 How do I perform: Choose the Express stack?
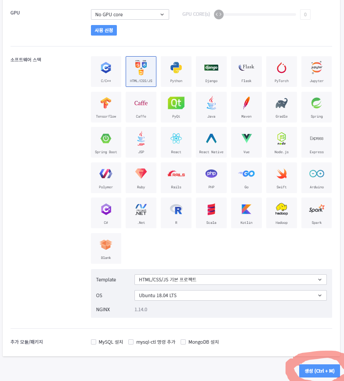(316, 142)
